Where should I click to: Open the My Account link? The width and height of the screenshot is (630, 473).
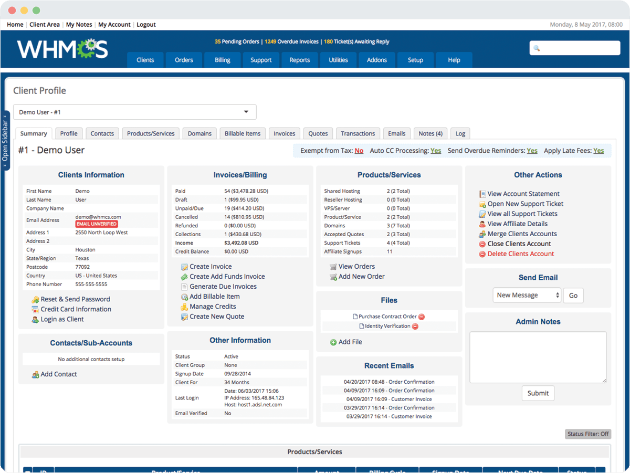coord(114,25)
